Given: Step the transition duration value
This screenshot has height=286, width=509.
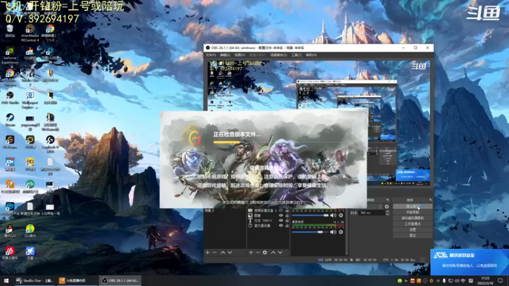Looking at the screenshot, I should [387, 213].
